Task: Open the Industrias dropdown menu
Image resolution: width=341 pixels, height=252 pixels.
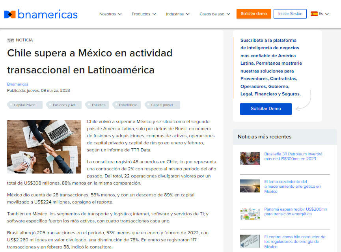Action: point(178,14)
